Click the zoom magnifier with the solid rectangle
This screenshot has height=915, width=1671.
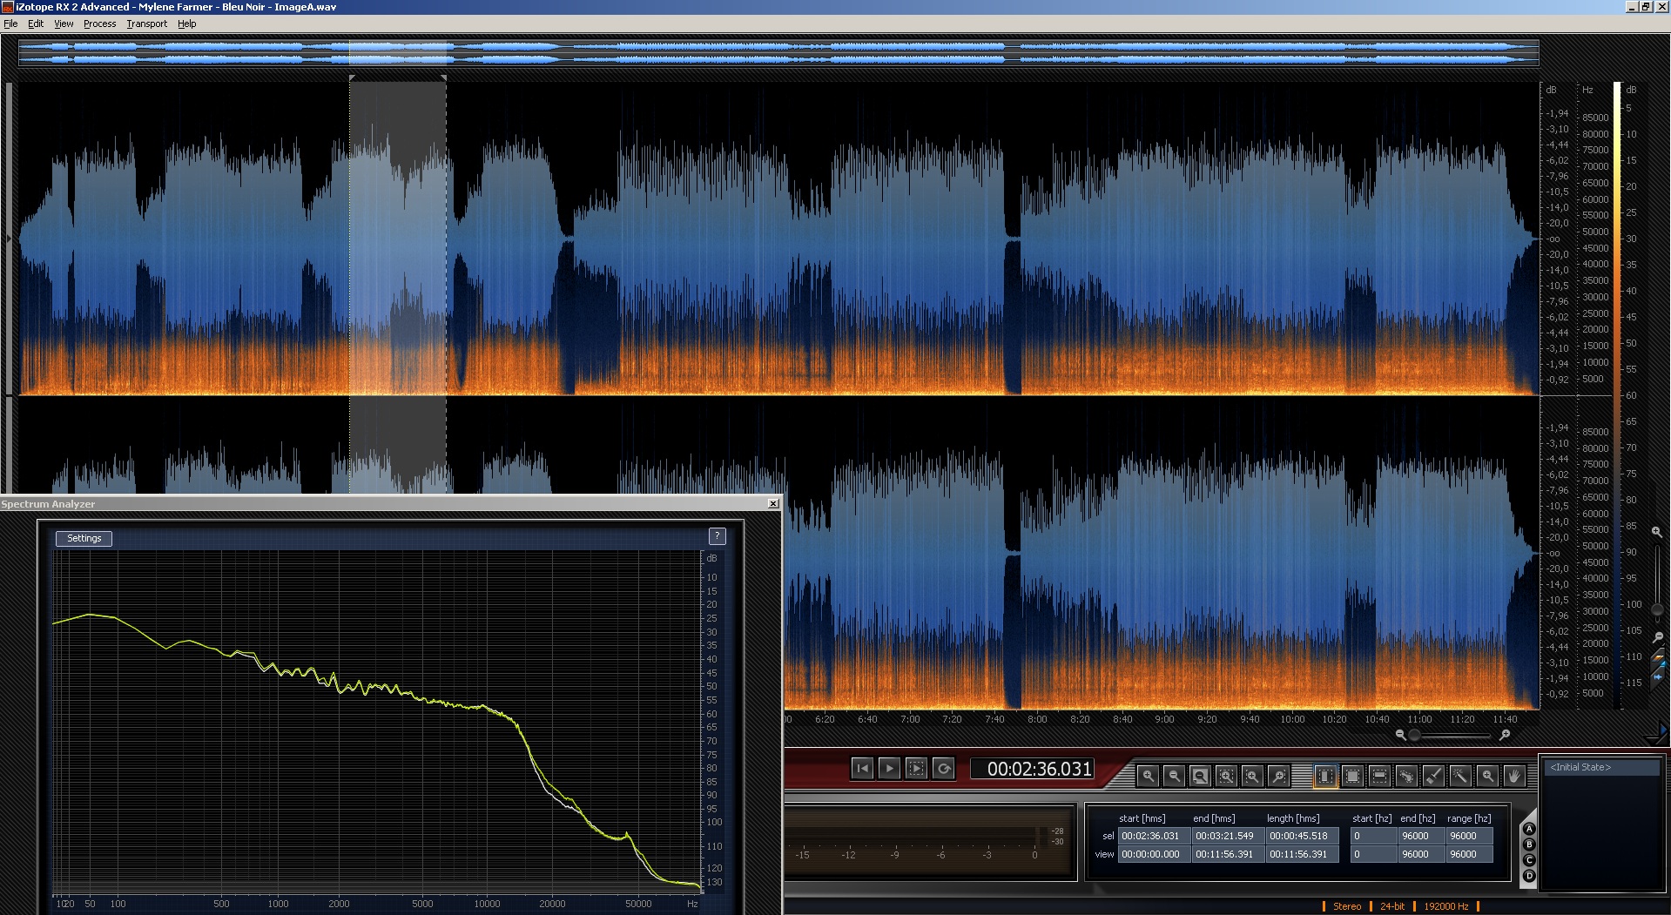(1200, 775)
